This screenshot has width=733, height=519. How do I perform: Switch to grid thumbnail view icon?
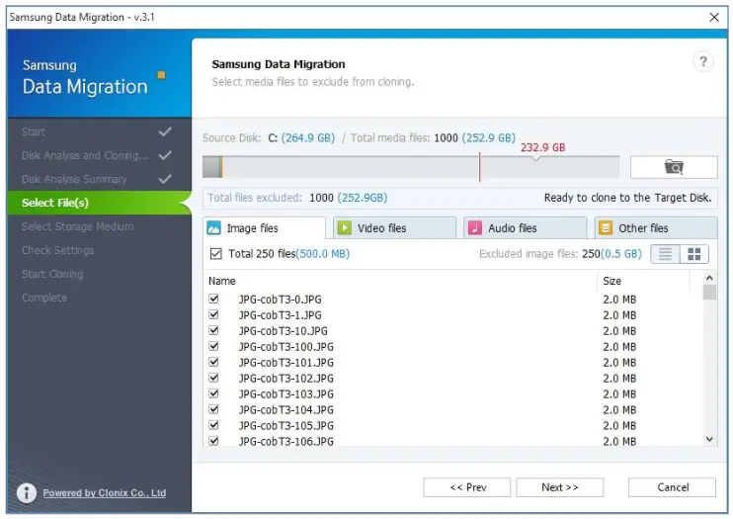click(693, 254)
